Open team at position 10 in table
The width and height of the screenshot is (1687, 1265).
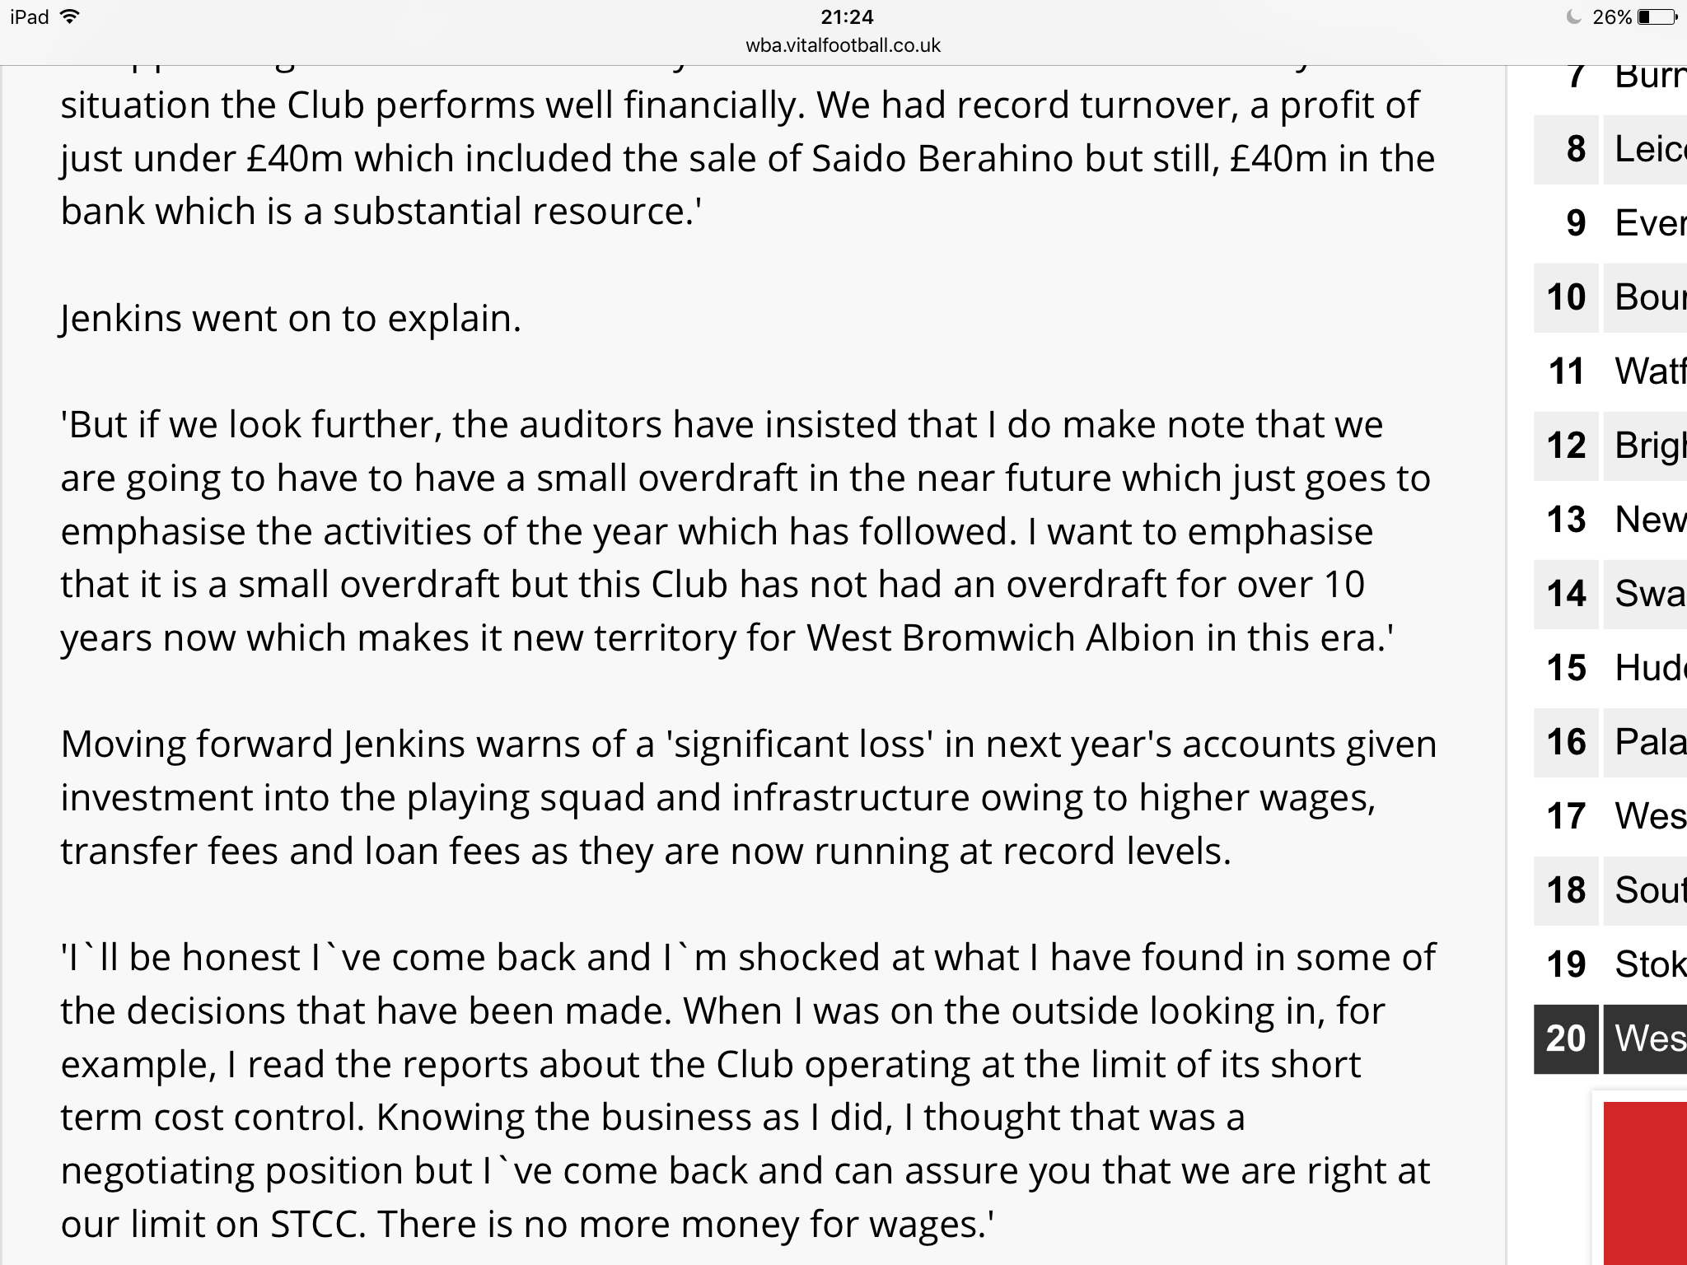click(x=1610, y=297)
